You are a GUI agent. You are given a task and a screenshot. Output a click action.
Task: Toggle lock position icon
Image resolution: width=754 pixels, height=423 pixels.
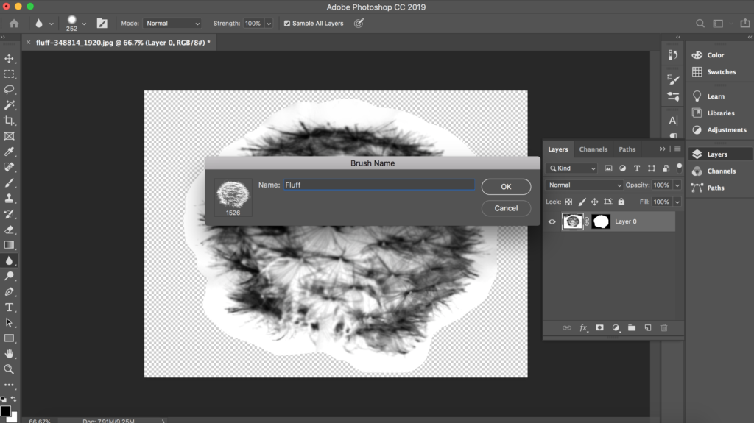click(595, 202)
